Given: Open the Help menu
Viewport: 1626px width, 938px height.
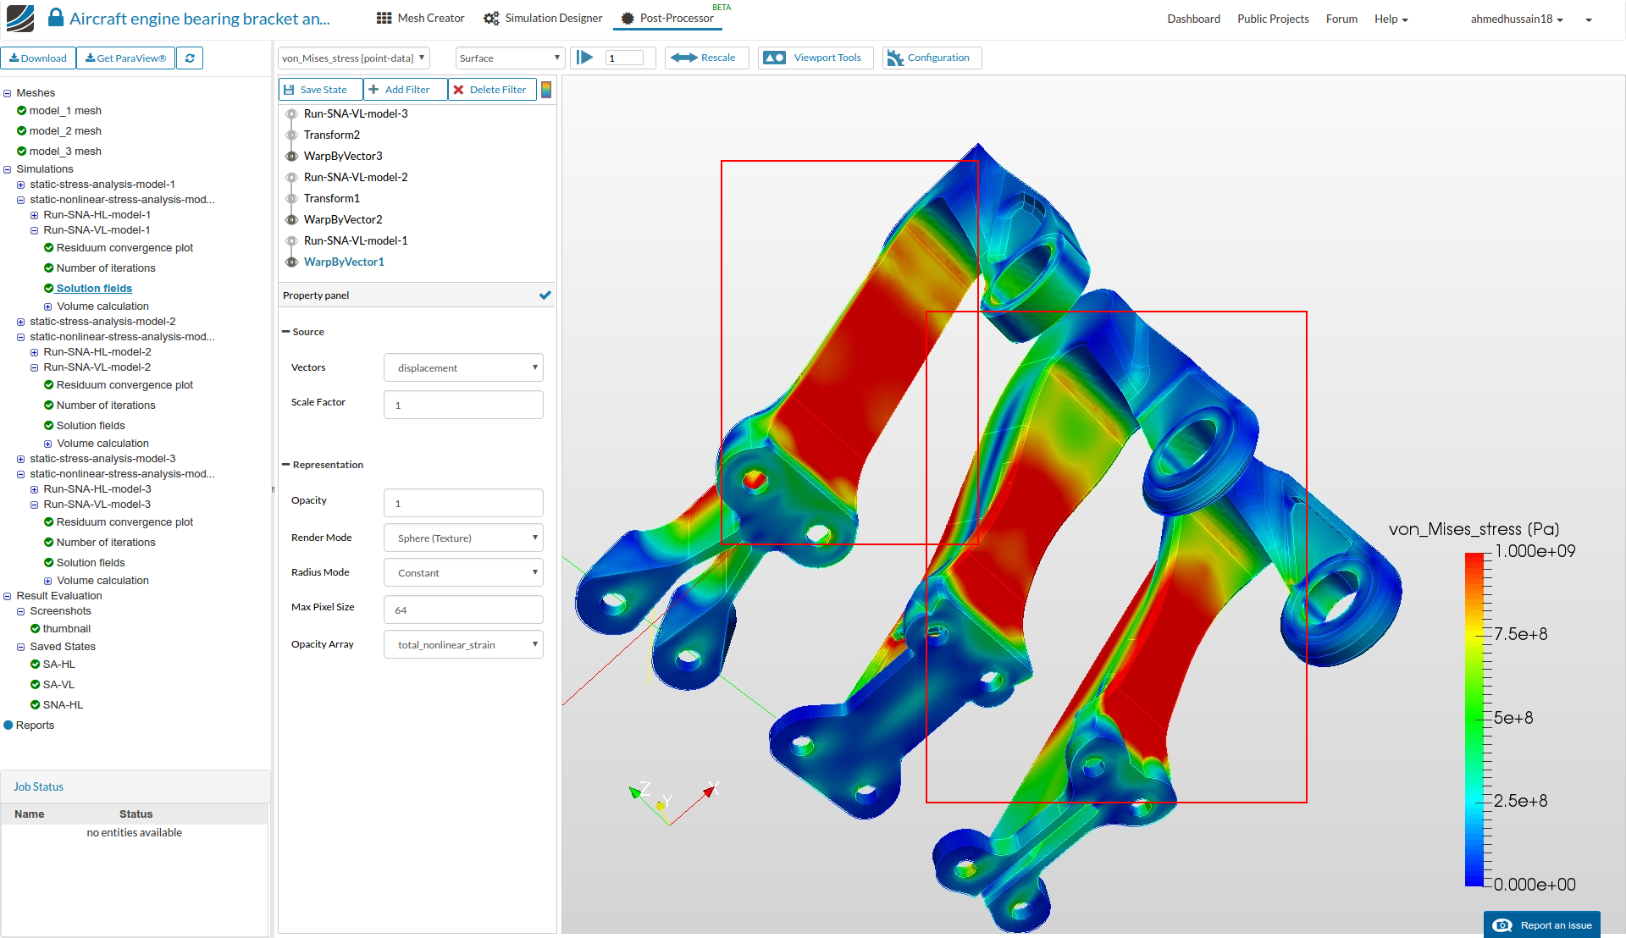Looking at the screenshot, I should tap(1391, 19).
